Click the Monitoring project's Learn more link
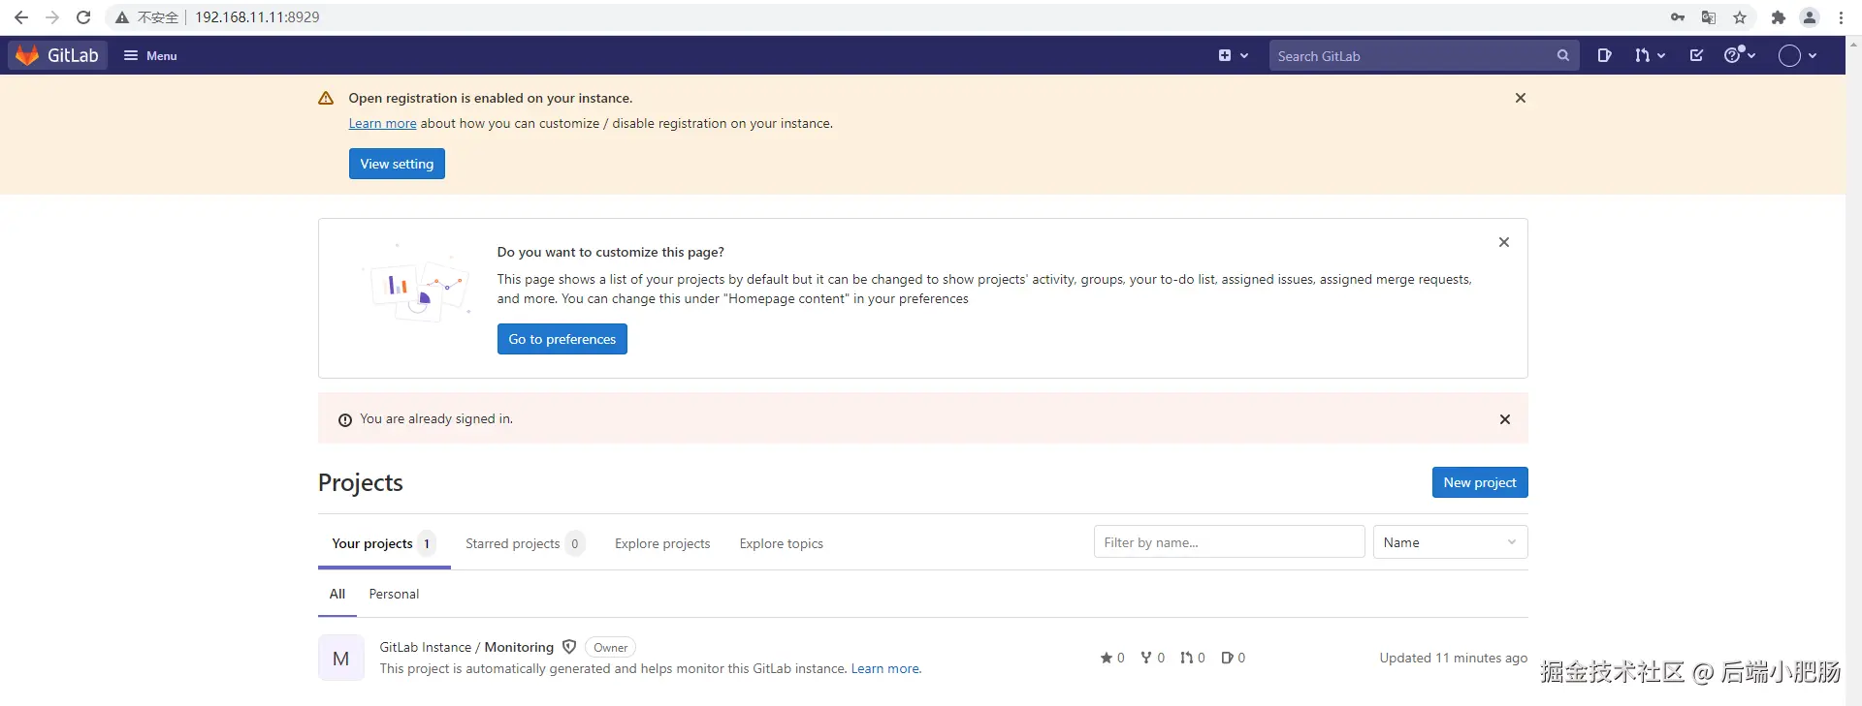Screen dimensions: 1862x706 tap(884, 668)
